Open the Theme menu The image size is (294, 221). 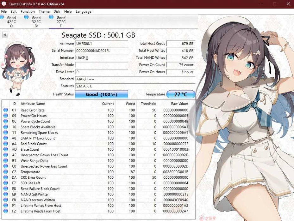[44, 12]
